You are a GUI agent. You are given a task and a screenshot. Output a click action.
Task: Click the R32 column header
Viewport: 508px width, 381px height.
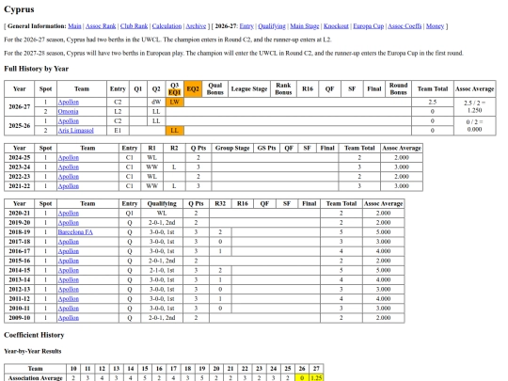tap(220, 204)
